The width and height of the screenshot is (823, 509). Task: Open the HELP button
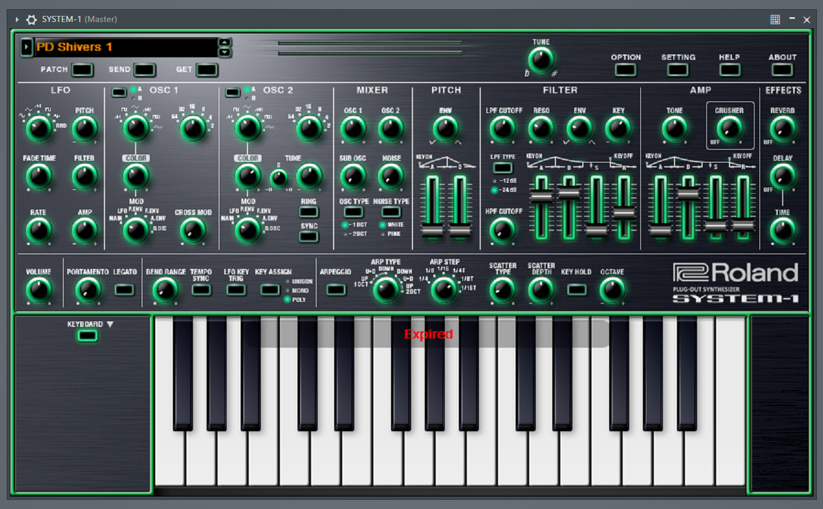point(730,70)
